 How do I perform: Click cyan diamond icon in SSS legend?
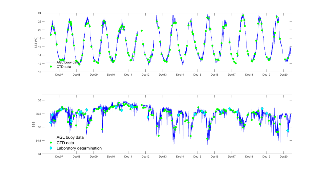[51, 148]
